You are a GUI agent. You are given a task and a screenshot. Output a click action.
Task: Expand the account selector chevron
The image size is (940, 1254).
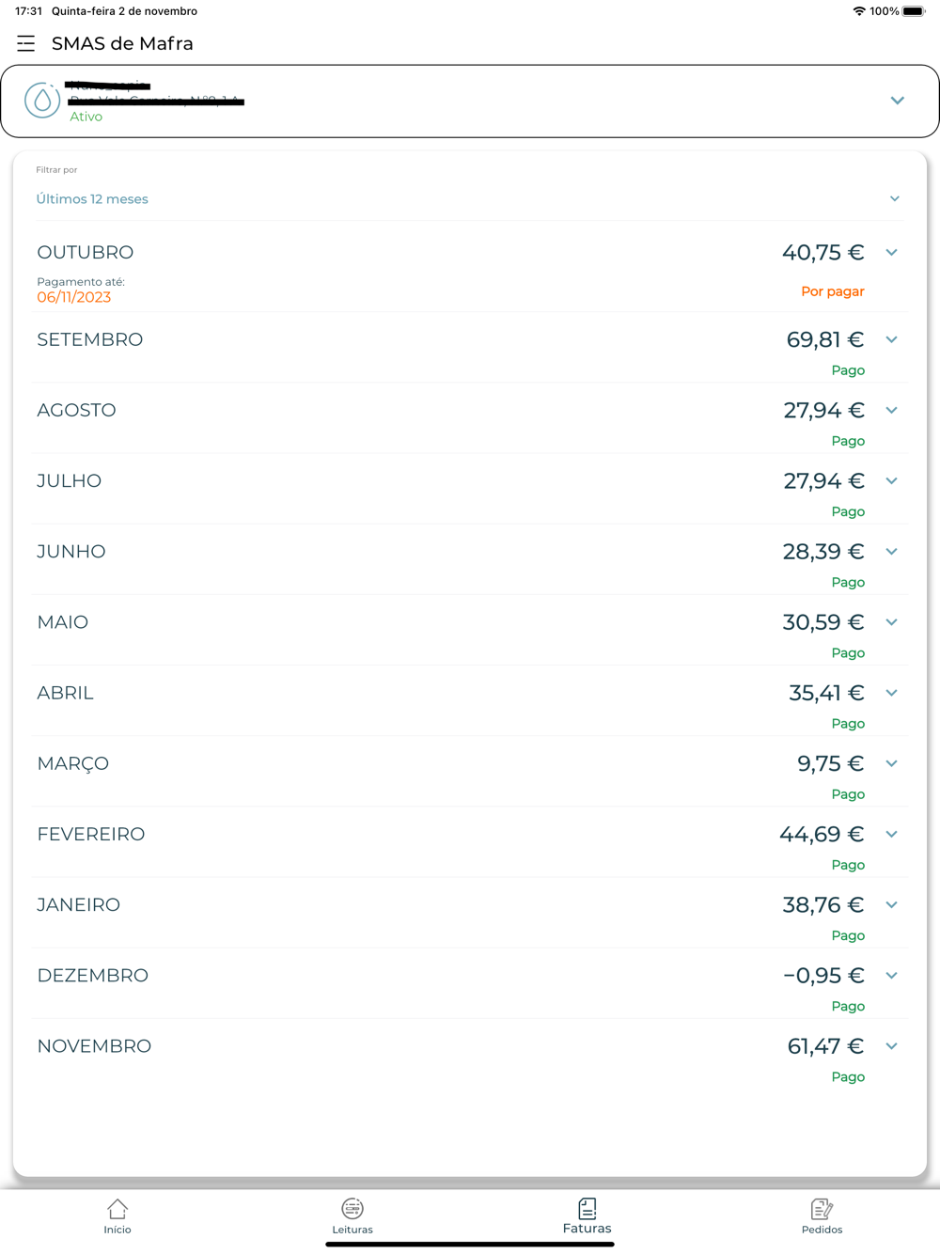[x=898, y=101]
